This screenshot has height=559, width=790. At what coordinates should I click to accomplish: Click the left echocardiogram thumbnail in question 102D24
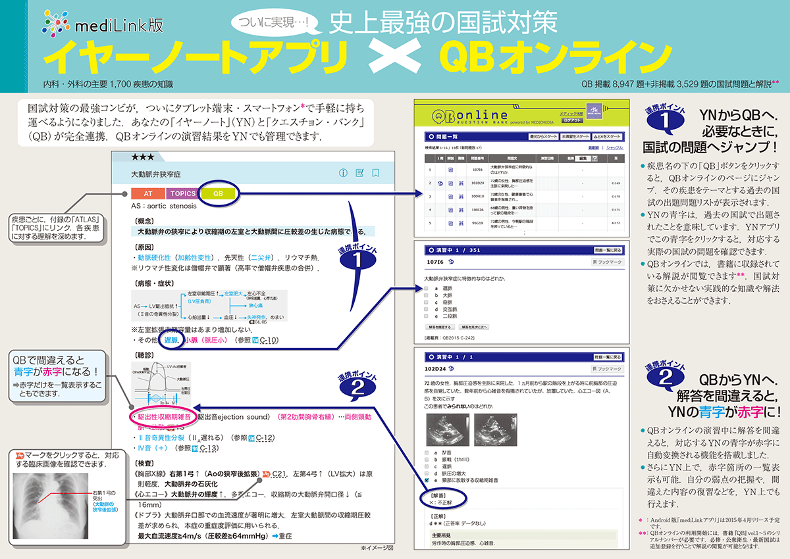click(x=447, y=428)
